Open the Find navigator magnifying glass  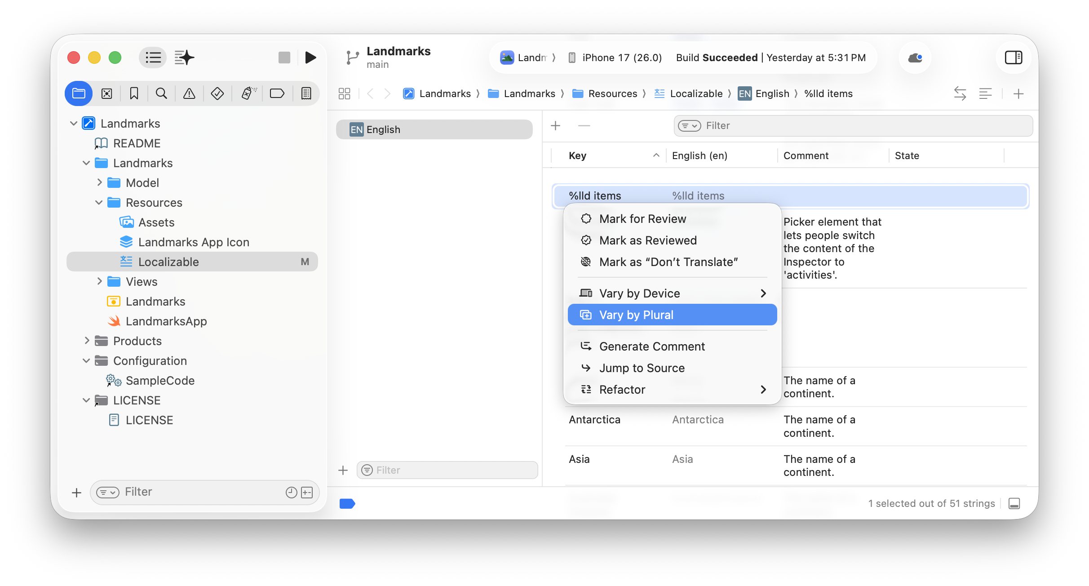click(161, 93)
